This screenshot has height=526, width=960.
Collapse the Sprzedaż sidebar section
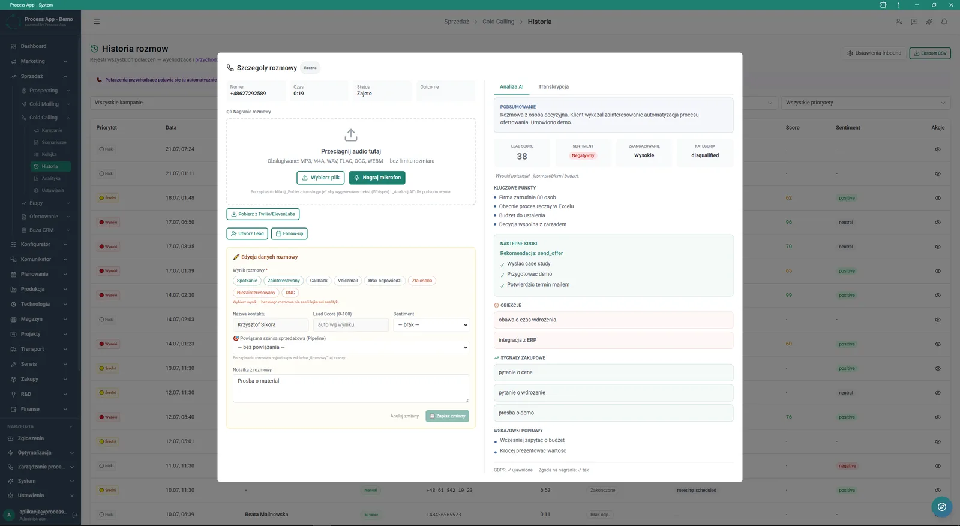click(40, 76)
